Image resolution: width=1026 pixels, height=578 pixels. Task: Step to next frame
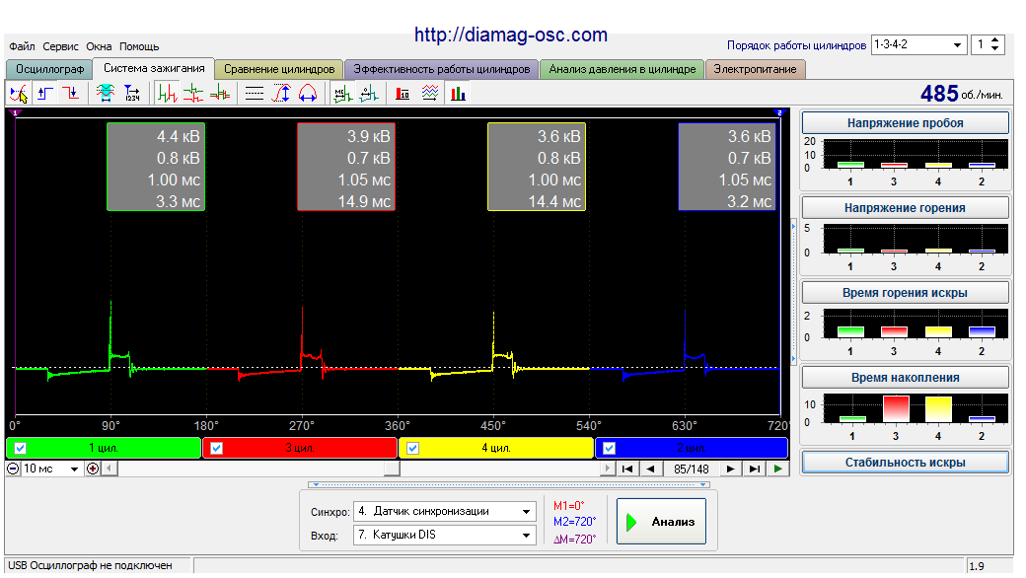tap(731, 469)
